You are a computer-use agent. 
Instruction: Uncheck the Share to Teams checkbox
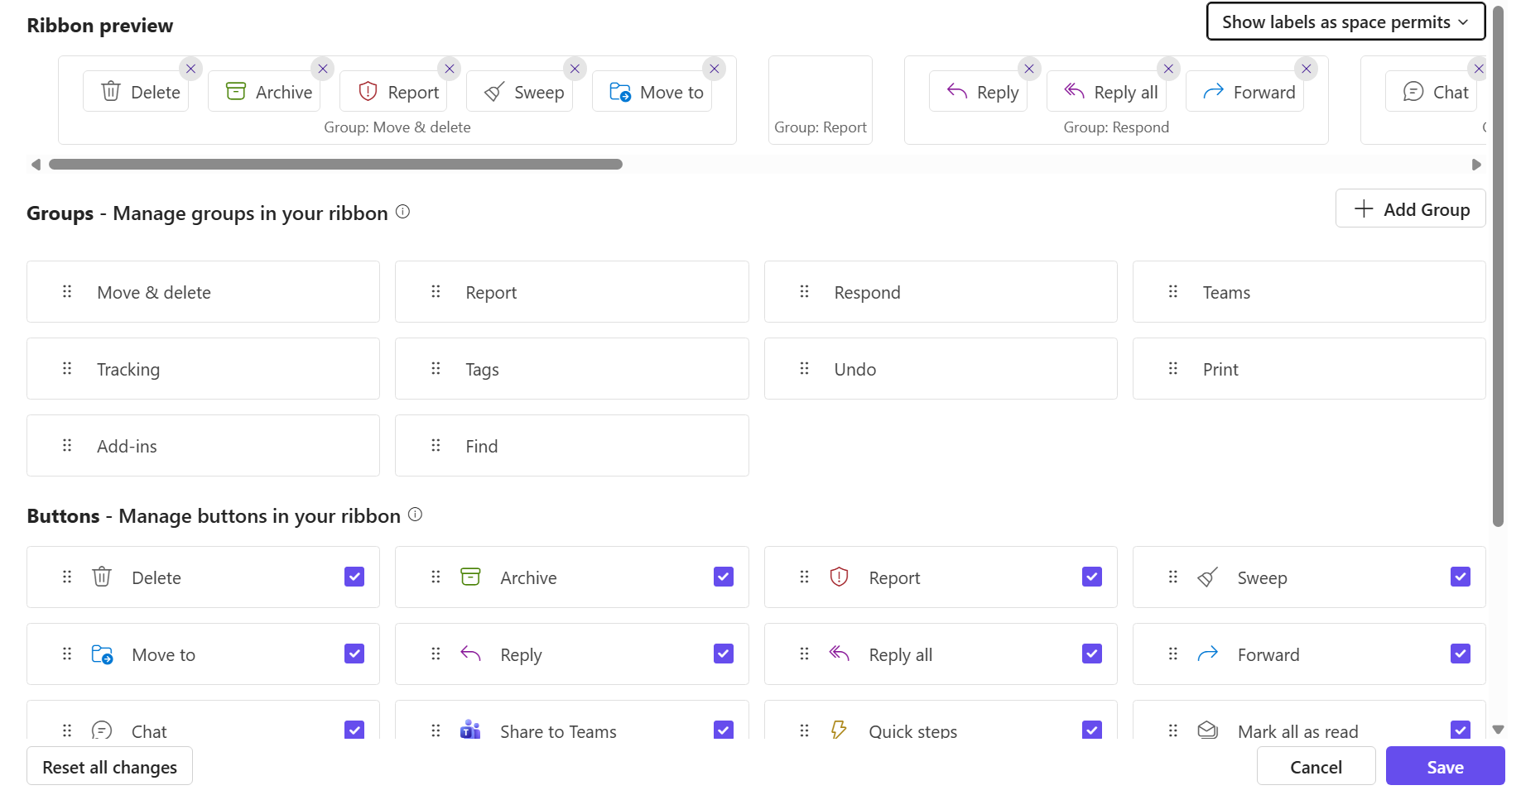click(x=724, y=730)
